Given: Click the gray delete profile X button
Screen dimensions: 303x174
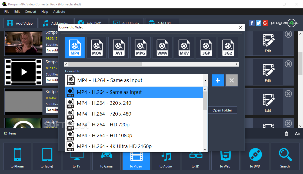Looking at the screenshot, I should pos(231,80).
